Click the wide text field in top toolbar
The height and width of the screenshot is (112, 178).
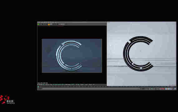(62, 24)
